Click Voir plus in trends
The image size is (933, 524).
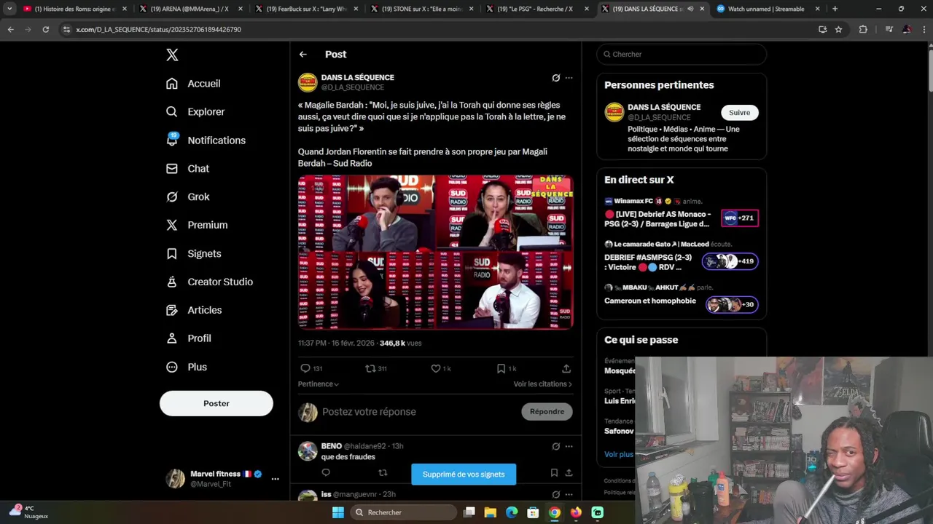tap(619, 454)
